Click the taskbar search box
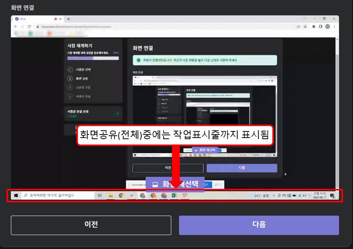 coord(58,195)
